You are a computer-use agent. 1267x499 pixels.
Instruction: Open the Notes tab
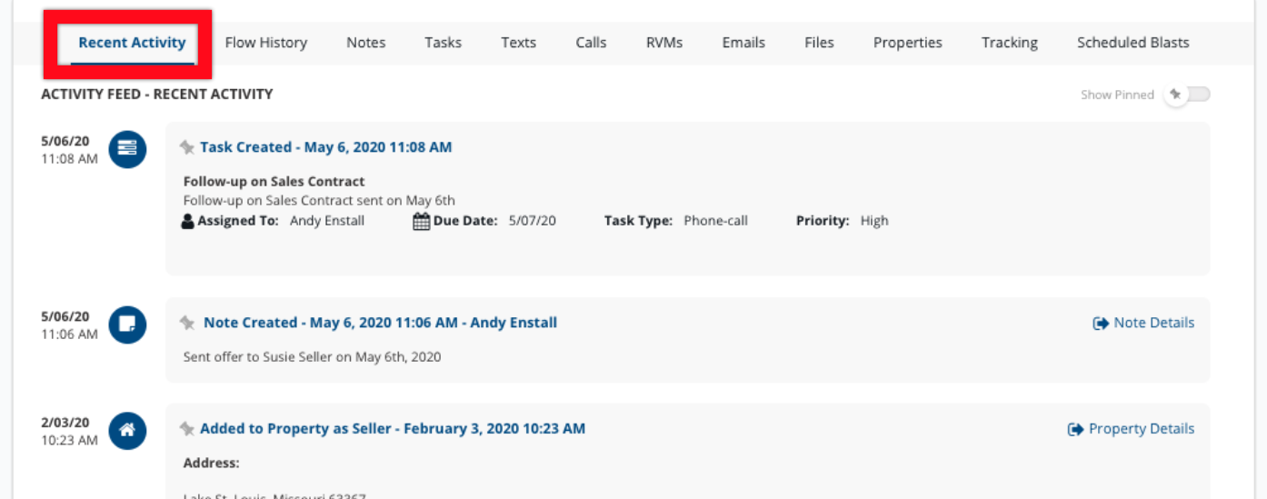coord(365,43)
